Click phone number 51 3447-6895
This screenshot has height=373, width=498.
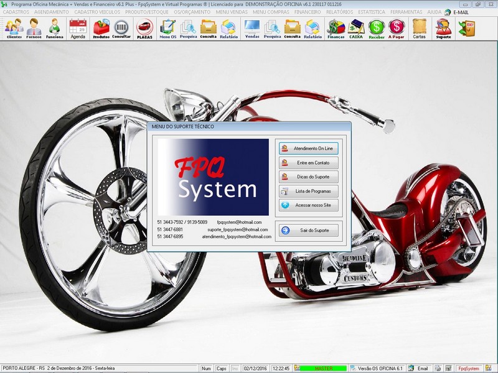pos(170,237)
